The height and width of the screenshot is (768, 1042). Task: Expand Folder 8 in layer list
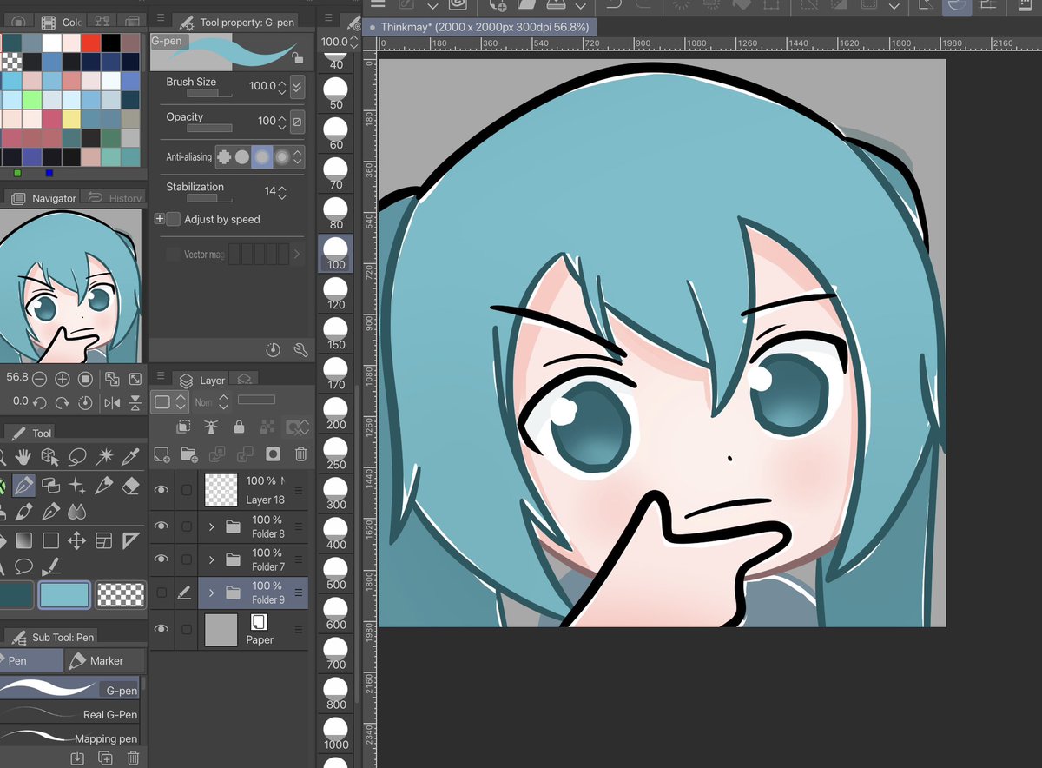[x=211, y=526]
